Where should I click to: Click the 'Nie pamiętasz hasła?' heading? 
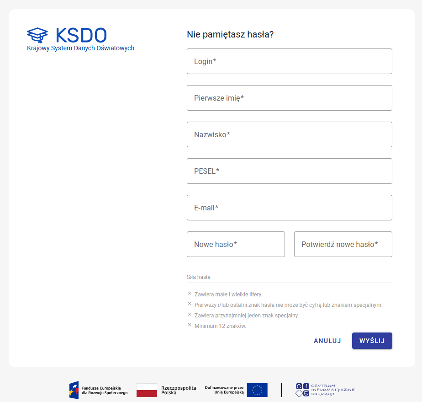tap(230, 34)
